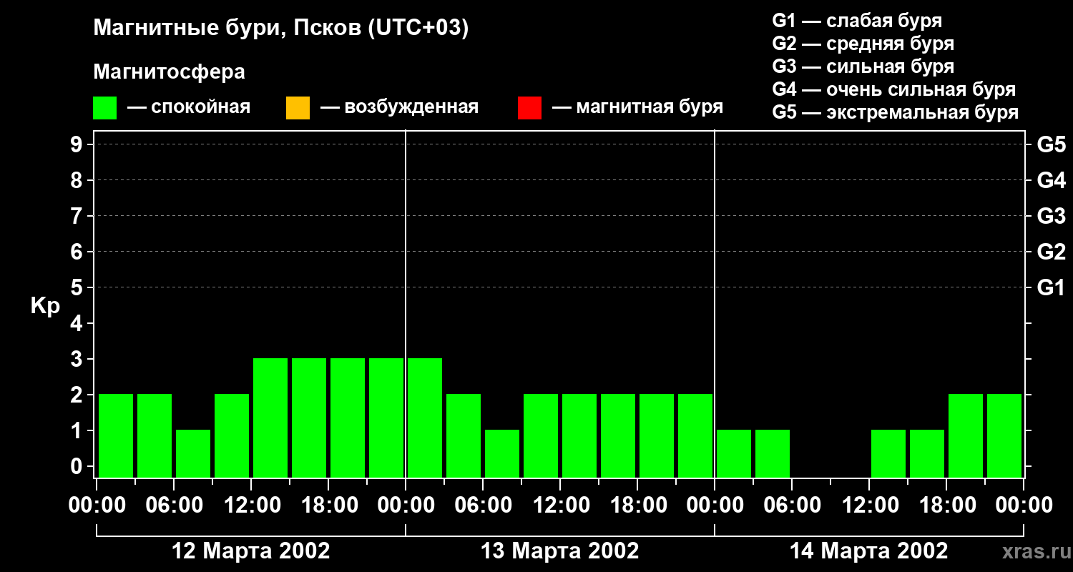
Task: Click the orange 'возбужденная' legend swatch
Action: 298,108
